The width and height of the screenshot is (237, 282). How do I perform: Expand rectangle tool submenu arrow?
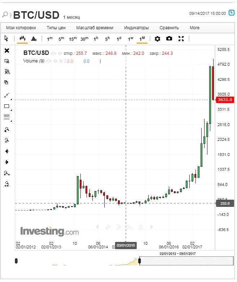click(11, 110)
